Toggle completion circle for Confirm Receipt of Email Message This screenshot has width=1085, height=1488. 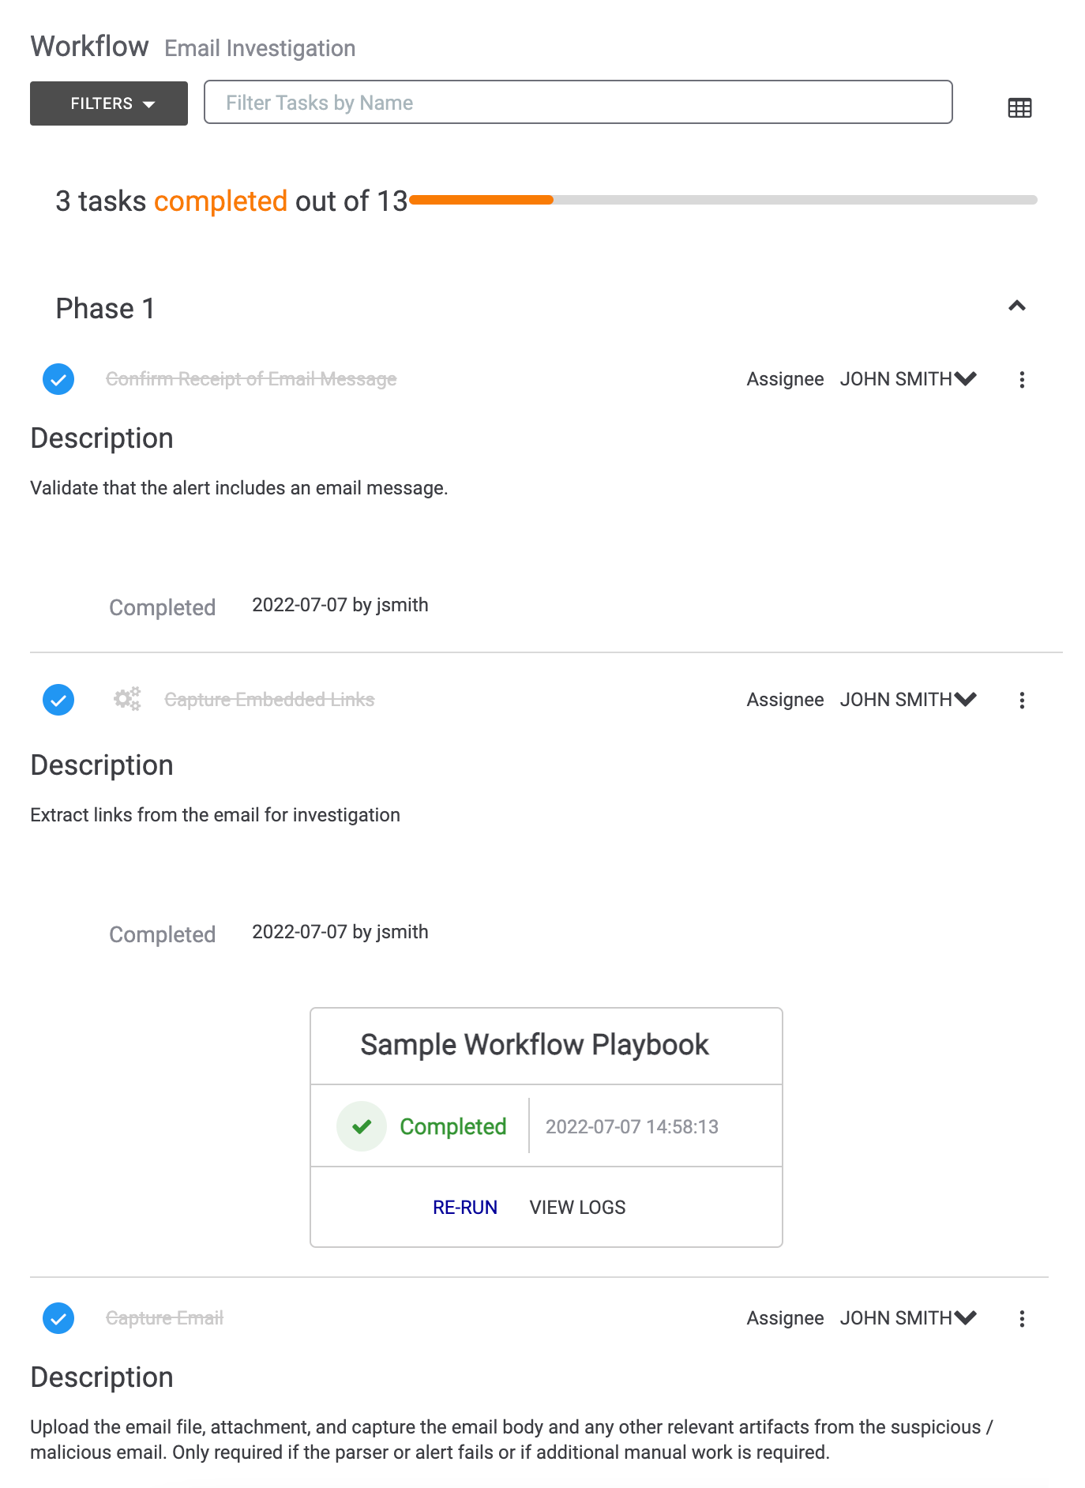(58, 379)
